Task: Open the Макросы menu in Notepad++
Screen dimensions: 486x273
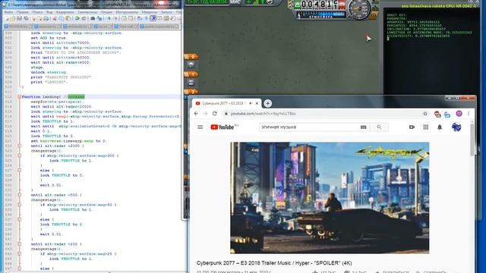Action: pos(150,12)
